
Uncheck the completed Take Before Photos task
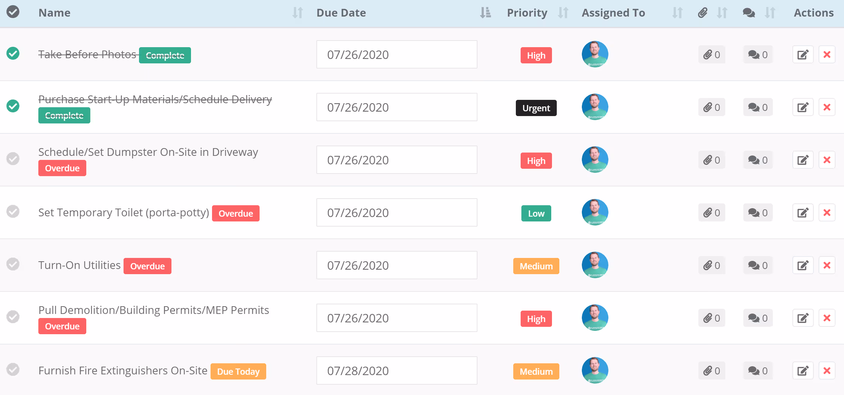pyautogui.click(x=13, y=53)
